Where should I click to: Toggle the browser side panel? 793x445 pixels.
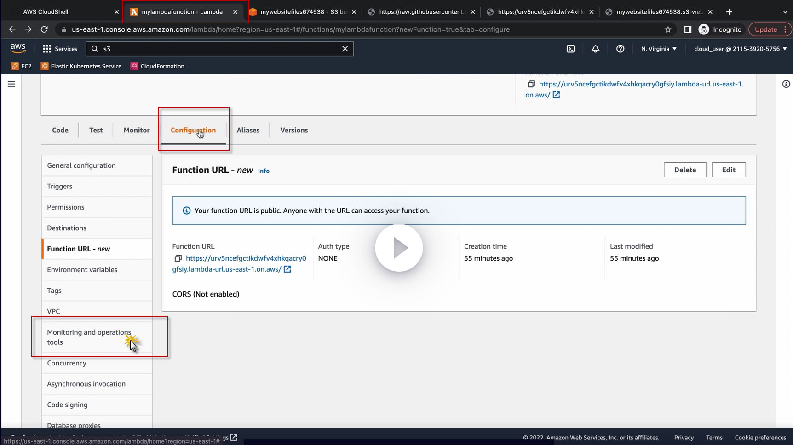click(688, 29)
